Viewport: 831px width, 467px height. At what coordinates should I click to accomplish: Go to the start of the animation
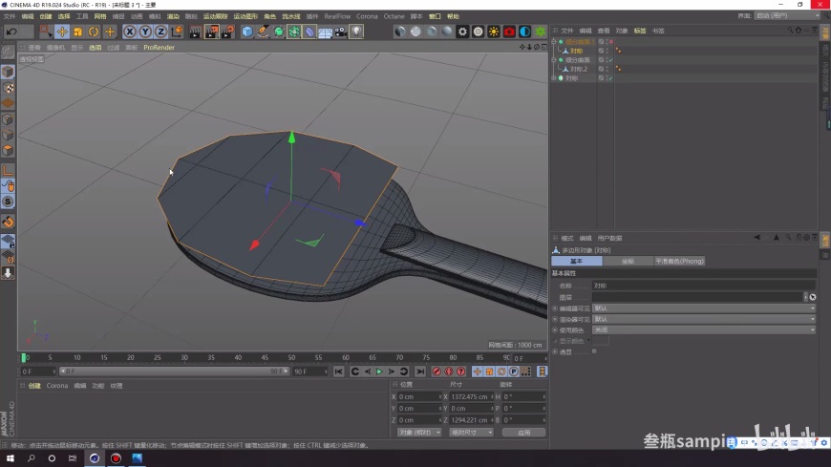(339, 371)
